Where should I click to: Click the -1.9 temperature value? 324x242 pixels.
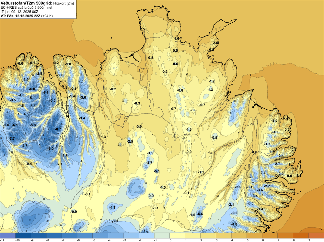150,153
